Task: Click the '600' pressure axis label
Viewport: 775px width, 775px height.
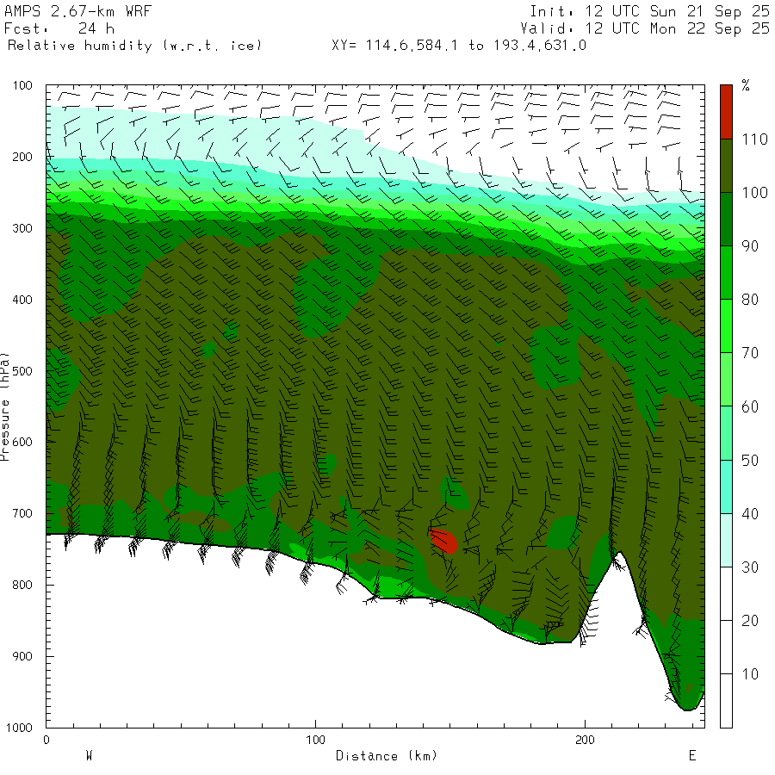Action: coord(22,443)
